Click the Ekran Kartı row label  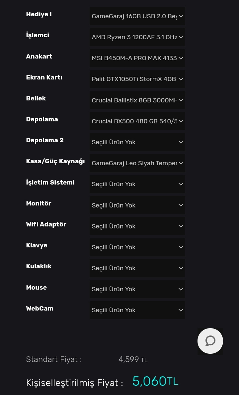point(44,77)
